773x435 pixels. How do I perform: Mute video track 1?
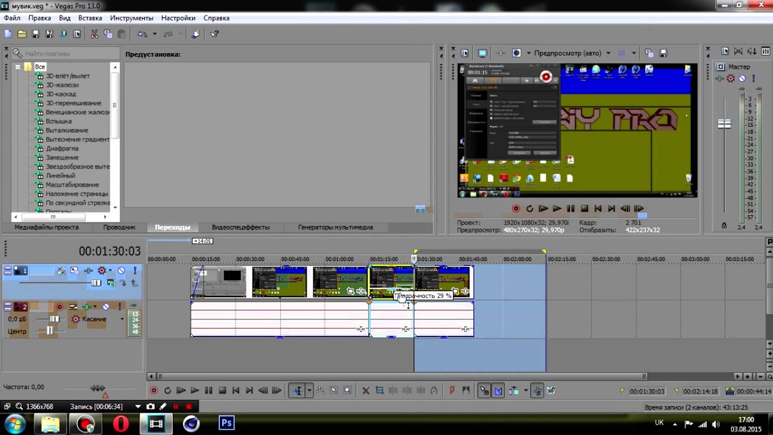click(121, 271)
